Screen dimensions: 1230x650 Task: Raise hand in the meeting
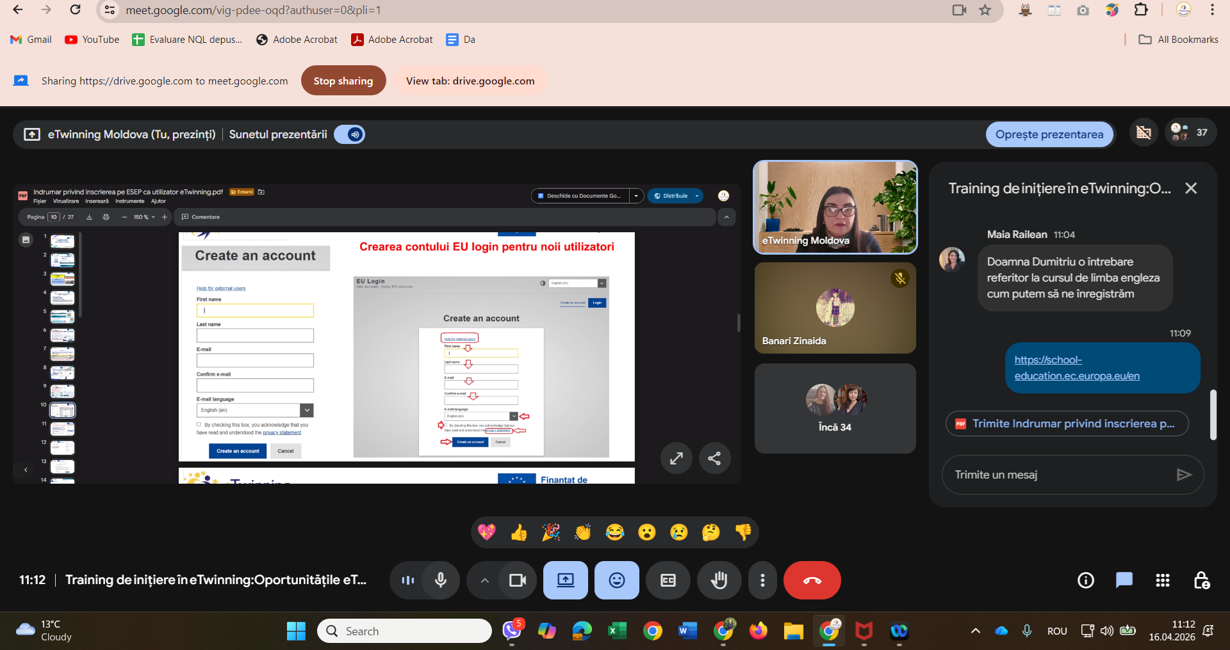(719, 580)
